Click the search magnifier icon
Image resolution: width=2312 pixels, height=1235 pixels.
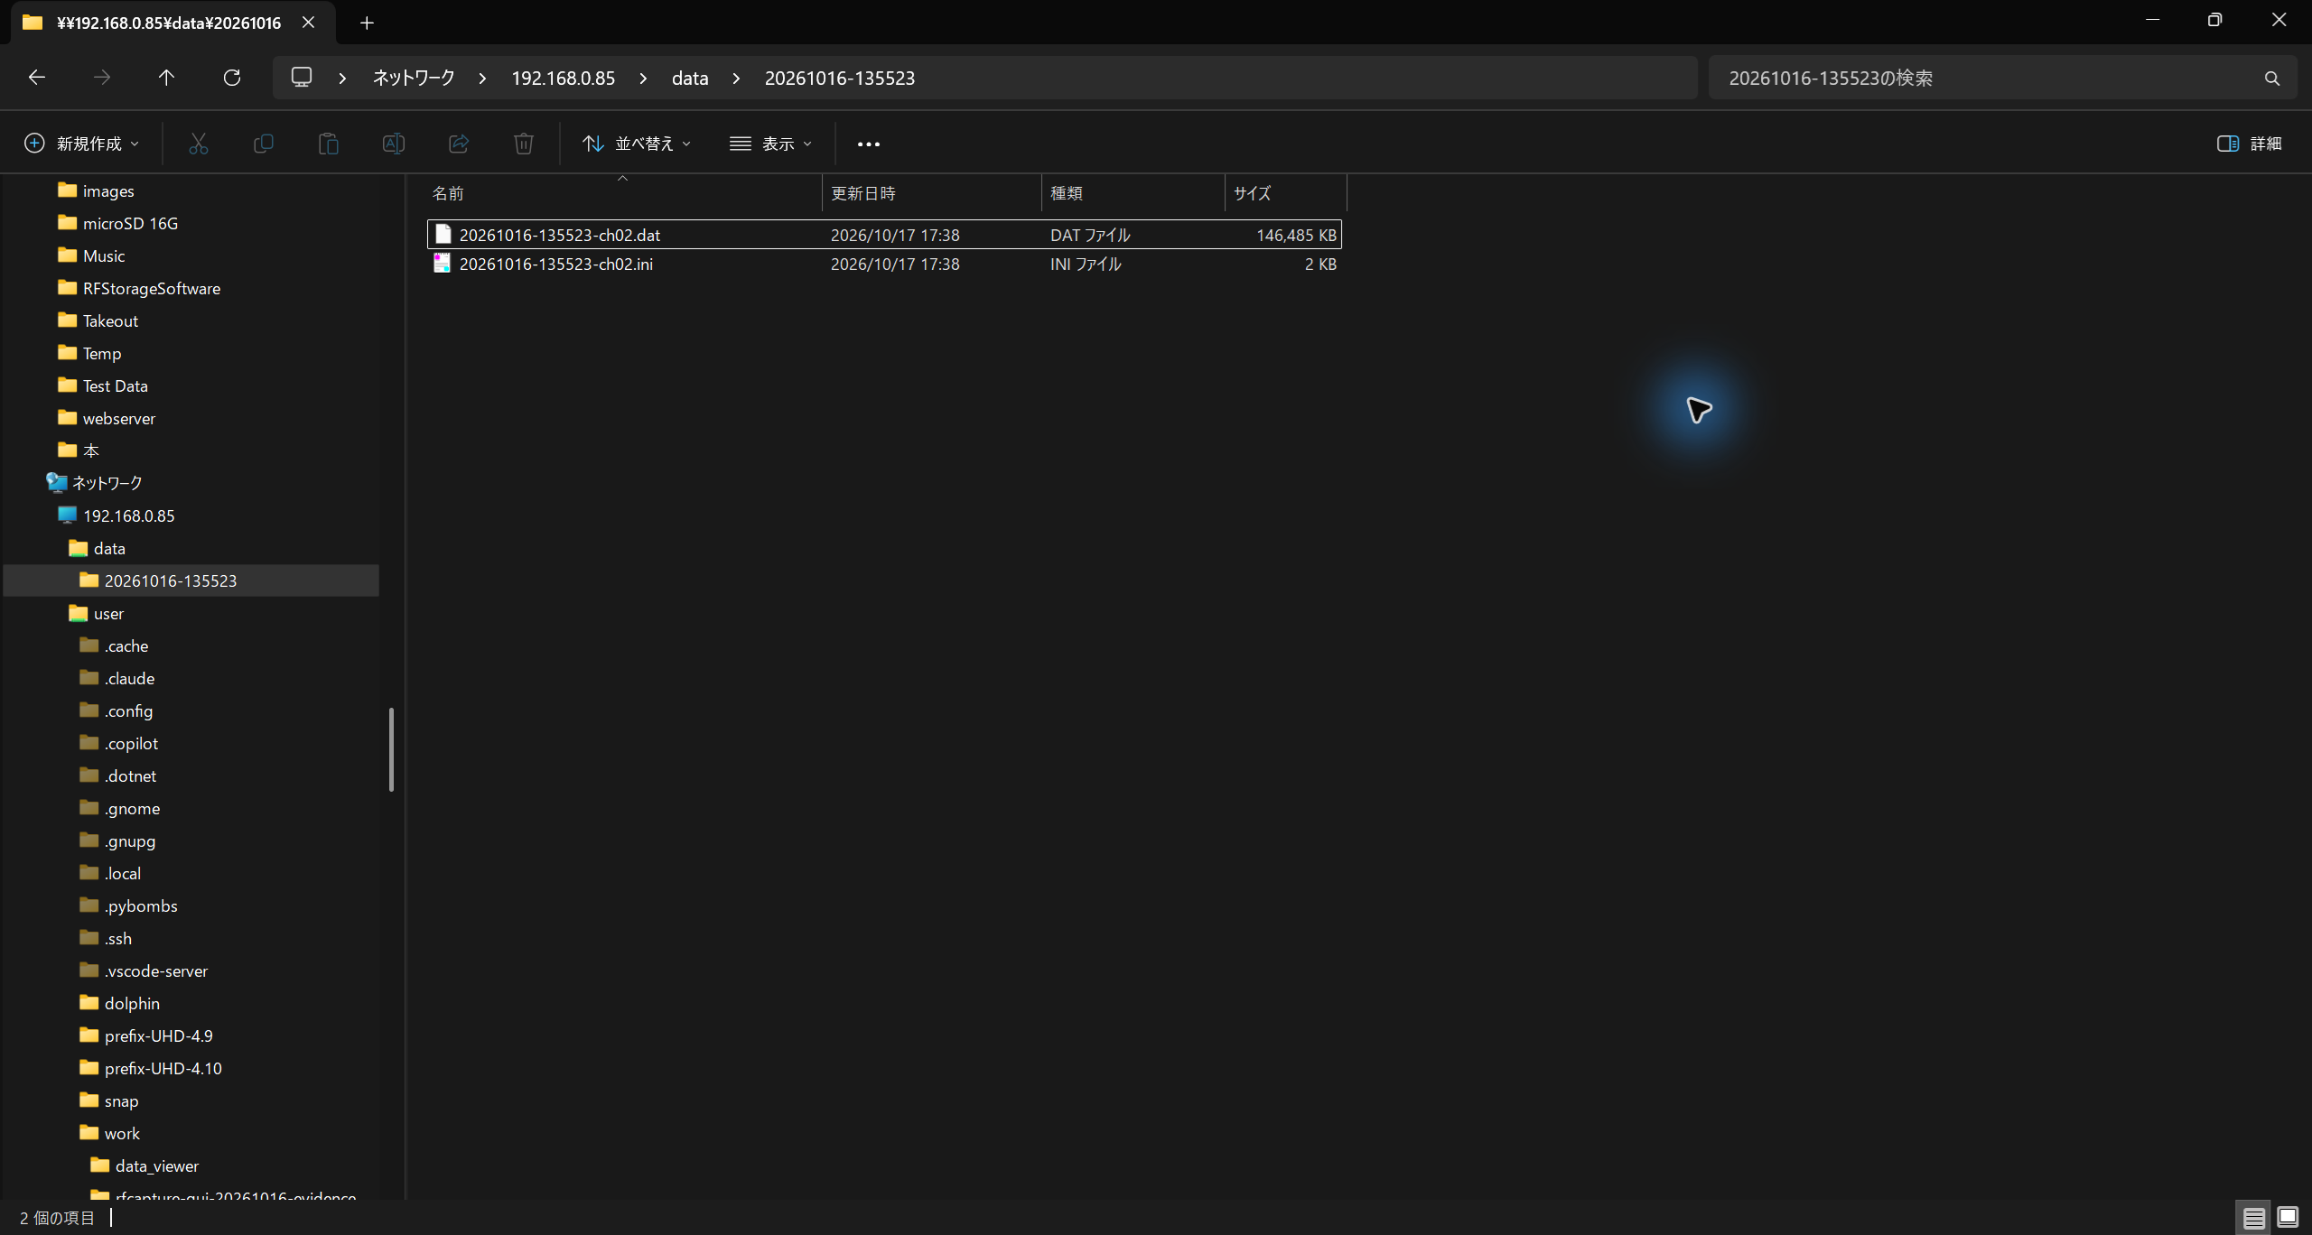(2272, 79)
